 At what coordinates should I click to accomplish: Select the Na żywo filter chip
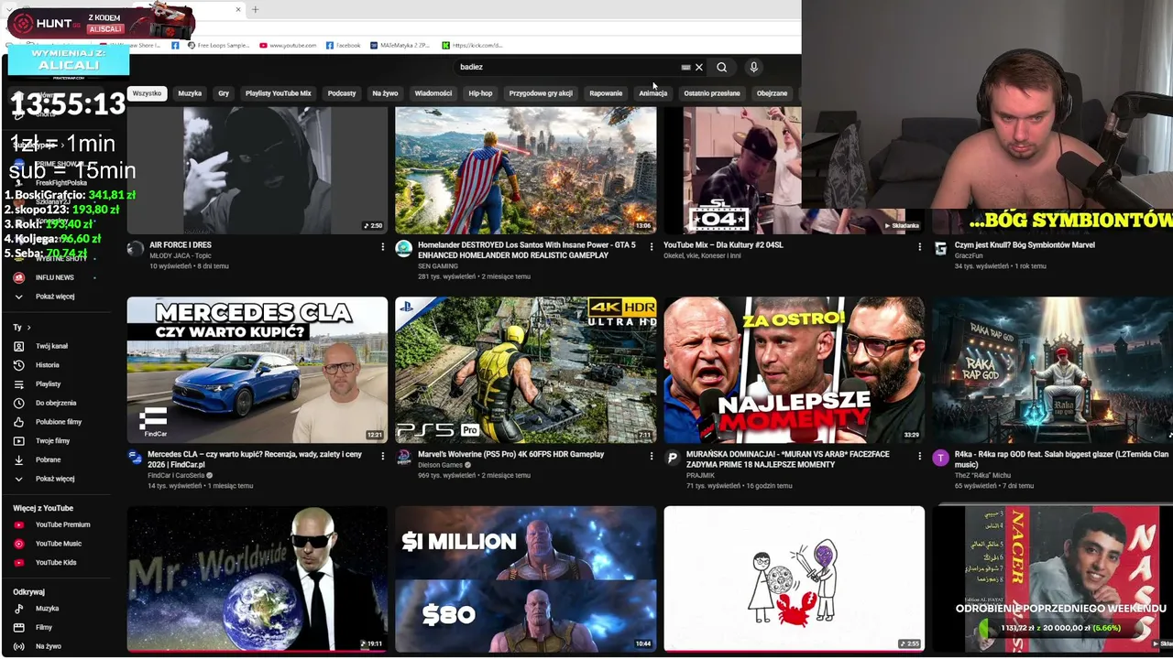(x=385, y=93)
